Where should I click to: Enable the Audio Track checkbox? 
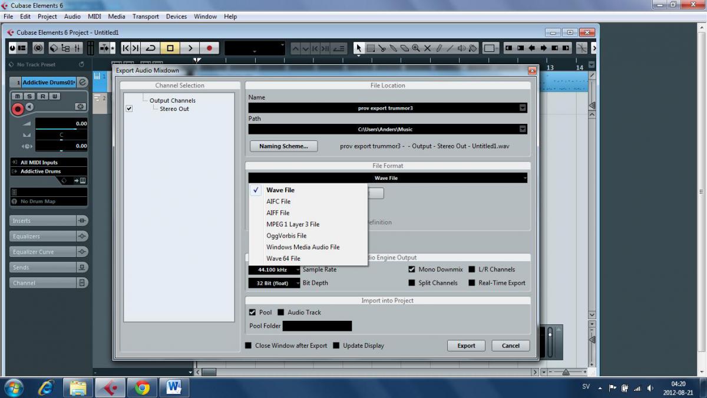281,313
